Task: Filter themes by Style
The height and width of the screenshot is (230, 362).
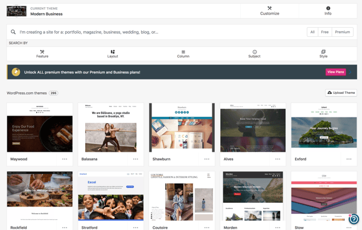Action: [x=323, y=54]
